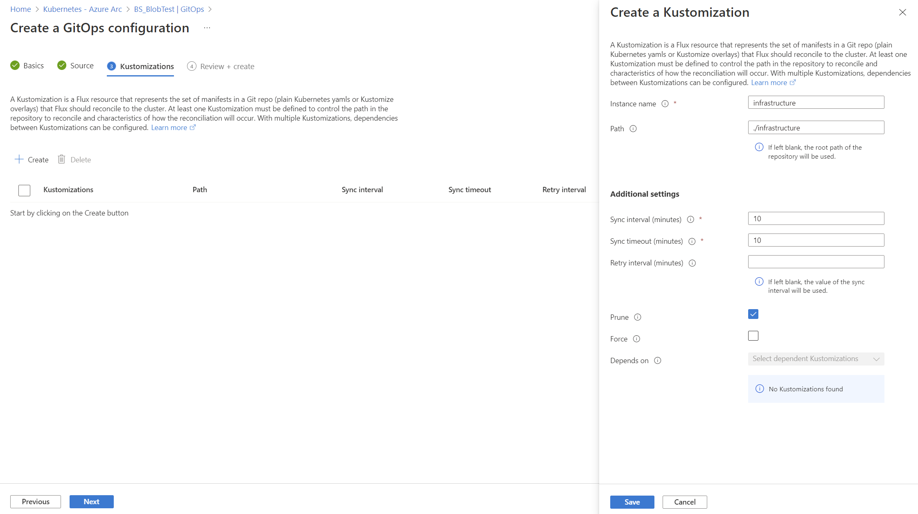This screenshot has width=918, height=514.
Task: Click the Kustomizations column header
Action: pyautogui.click(x=68, y=190)
